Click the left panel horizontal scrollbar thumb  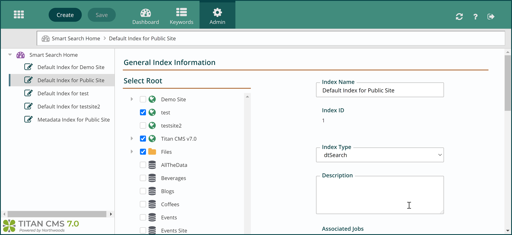(x=57, y=214)
